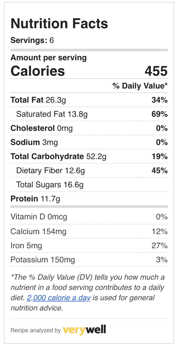Click the Potassium 150mg row

[x=89, y=259]
